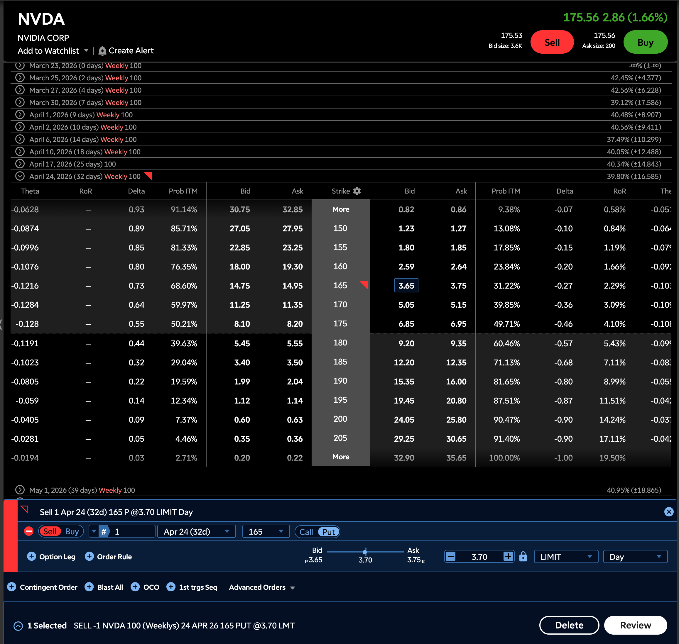Screen dimensions: 679x644
Task: Open the Apr 24 (32d) expiration dropdown
Action: click(x=196, y=531)
